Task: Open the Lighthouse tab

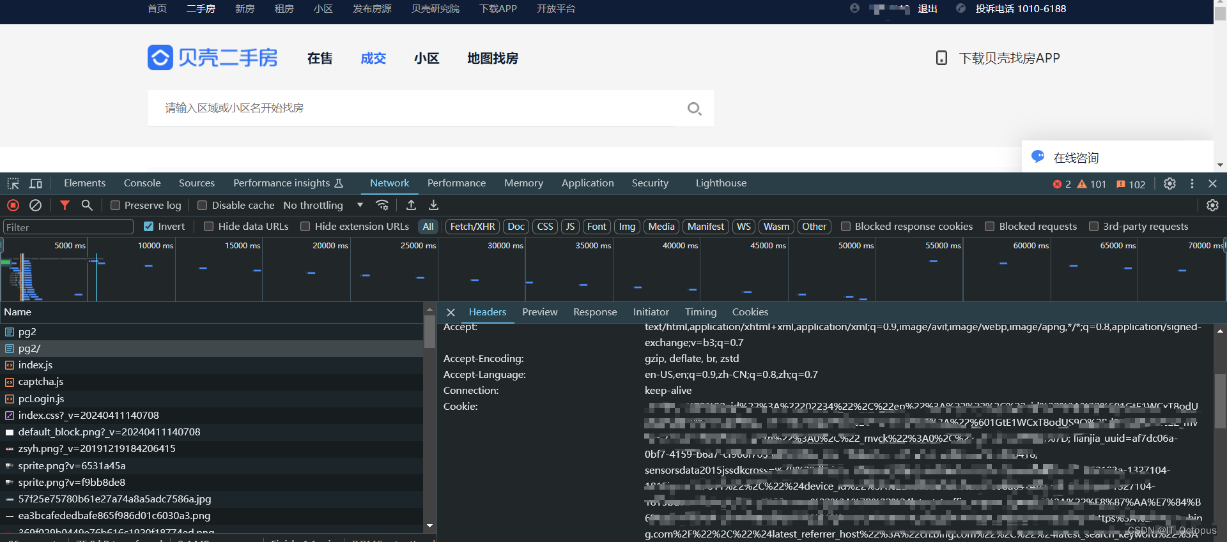Action: (x=721, y=183)
